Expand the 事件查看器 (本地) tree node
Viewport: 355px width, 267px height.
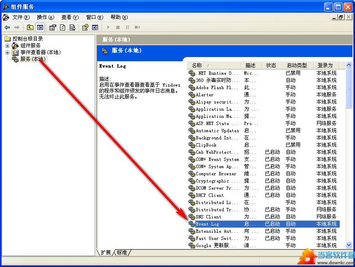click(x=8, y=52)
